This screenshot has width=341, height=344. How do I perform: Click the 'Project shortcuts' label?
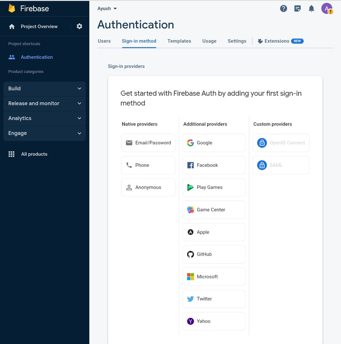(x=24, y=44)
